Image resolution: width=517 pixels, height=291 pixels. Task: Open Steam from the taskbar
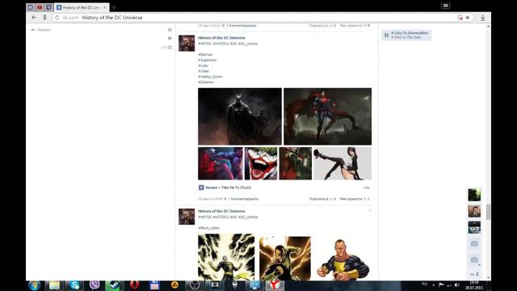click(x=115, y=285)
